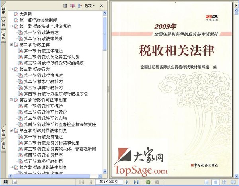The image size is (239, 186).
Task: Click bookmark panel scroll left arrow
Action: [x=10, y=176]
